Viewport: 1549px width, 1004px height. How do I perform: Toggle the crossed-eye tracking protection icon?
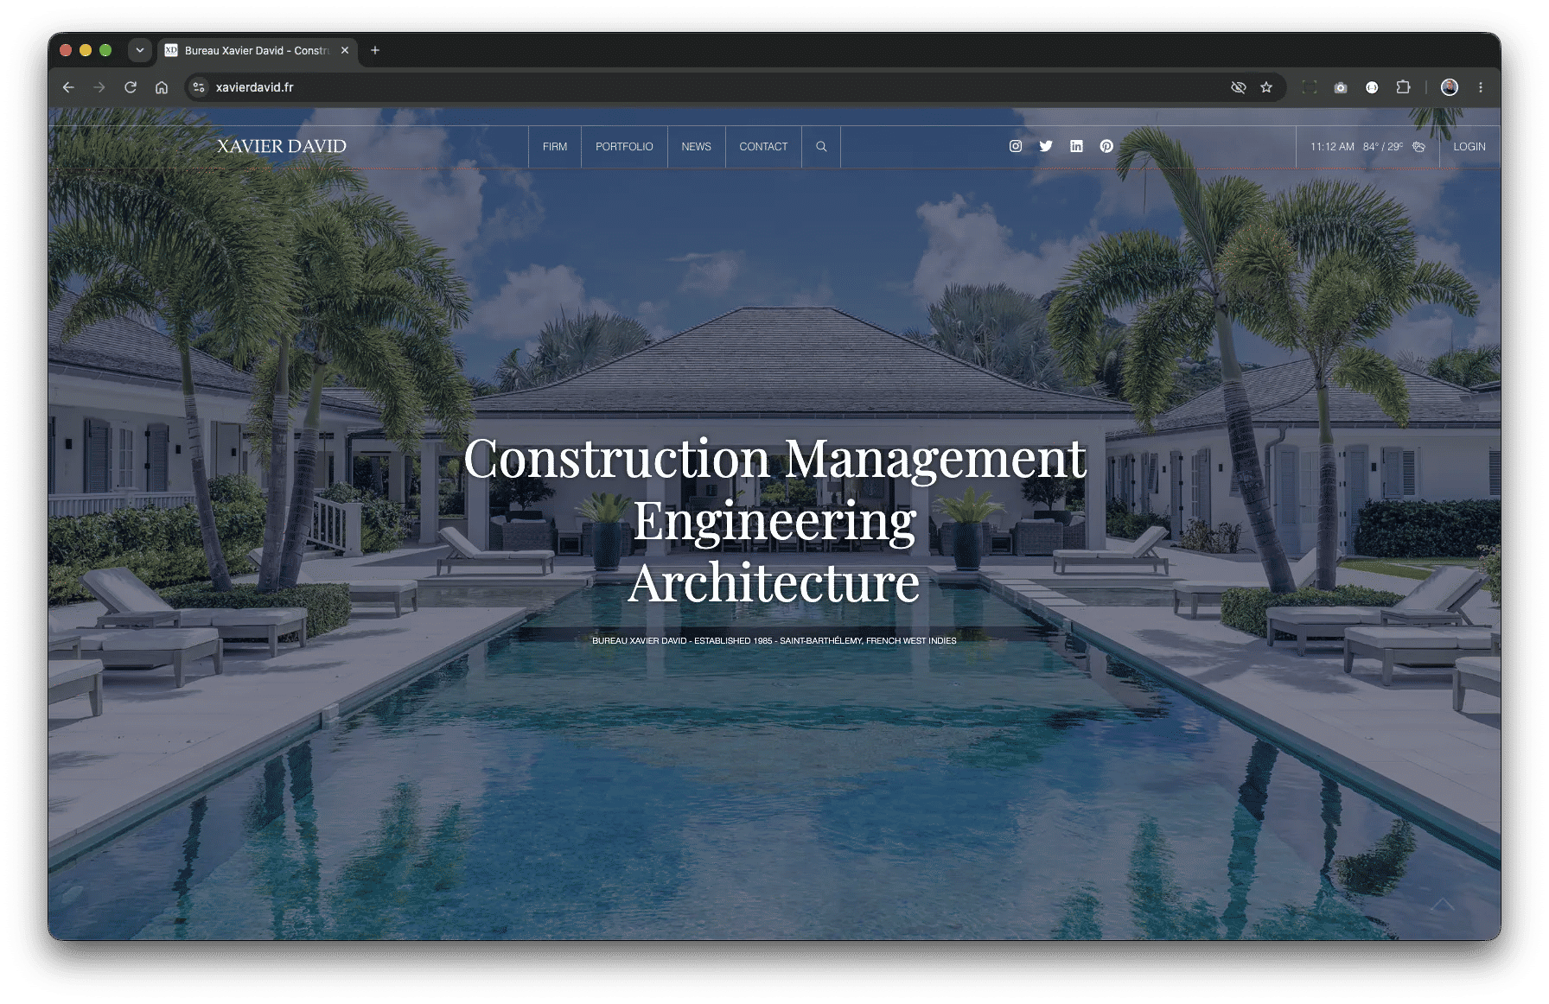1238,87
